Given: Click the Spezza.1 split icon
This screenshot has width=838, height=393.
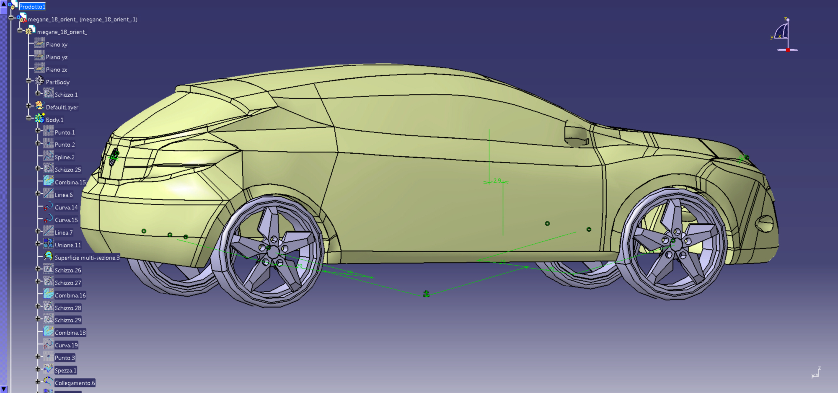Looking at the screenshot, I should [x=49, y=369].
